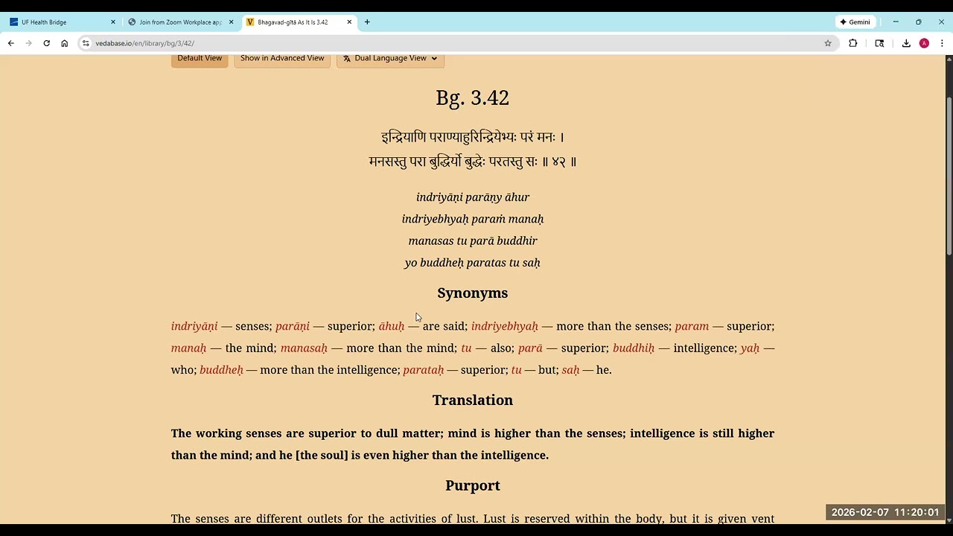Open synonym link indriyāṇi

194,326
